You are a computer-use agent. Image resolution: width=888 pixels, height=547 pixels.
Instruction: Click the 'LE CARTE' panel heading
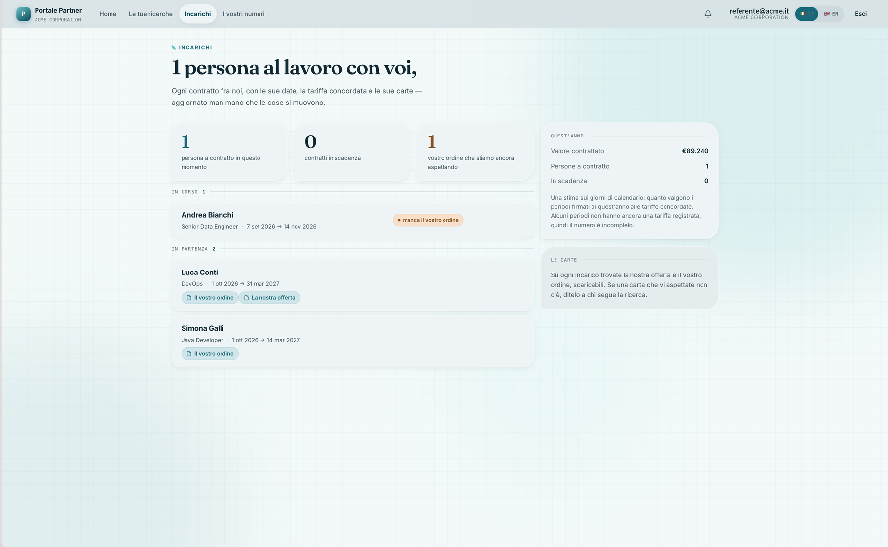point(563,260)
